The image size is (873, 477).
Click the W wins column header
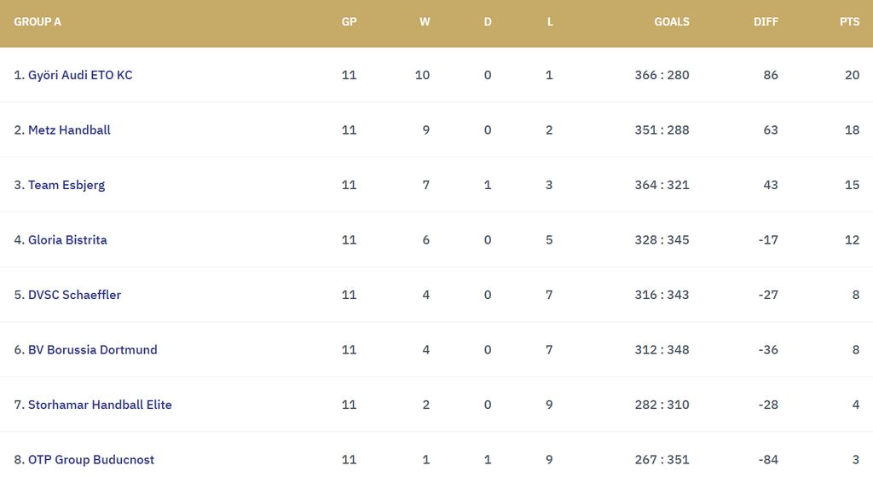point(425,22)
